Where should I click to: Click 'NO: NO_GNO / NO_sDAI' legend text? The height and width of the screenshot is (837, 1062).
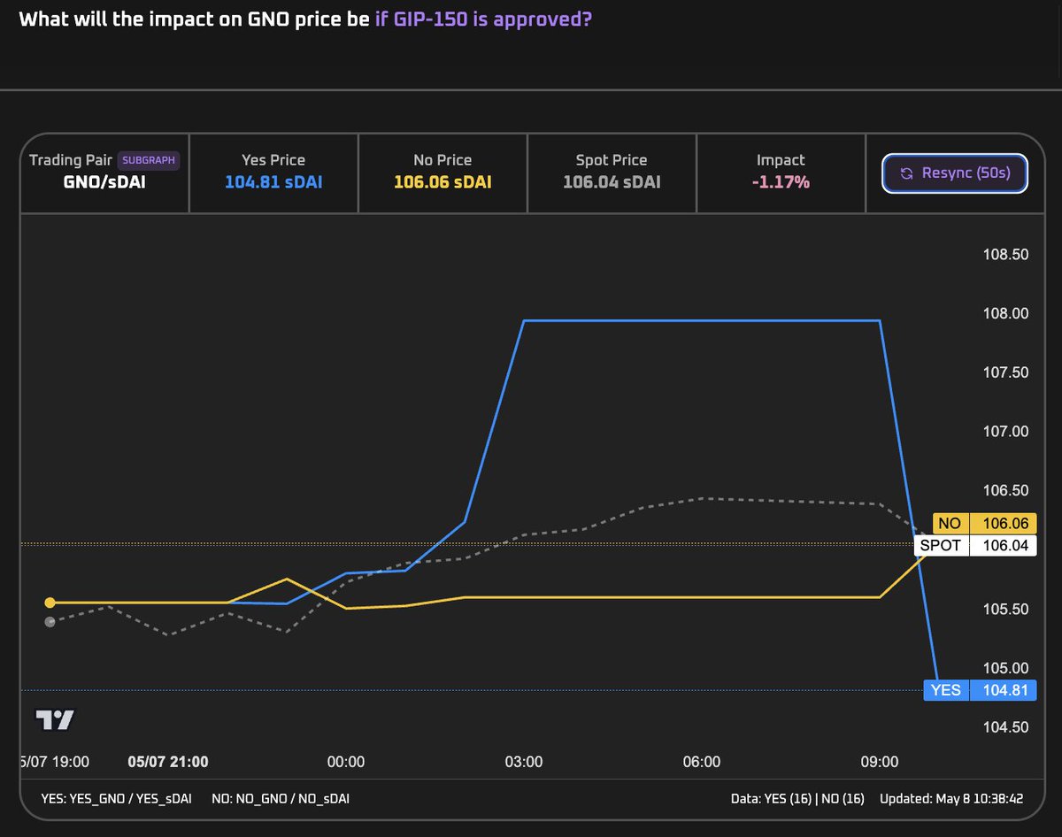click(281, 799)
